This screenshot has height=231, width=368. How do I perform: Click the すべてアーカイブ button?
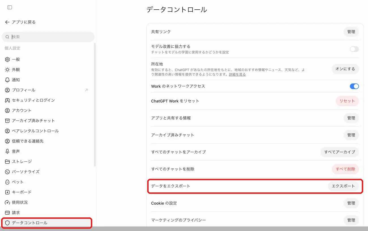tap(340, 152)
